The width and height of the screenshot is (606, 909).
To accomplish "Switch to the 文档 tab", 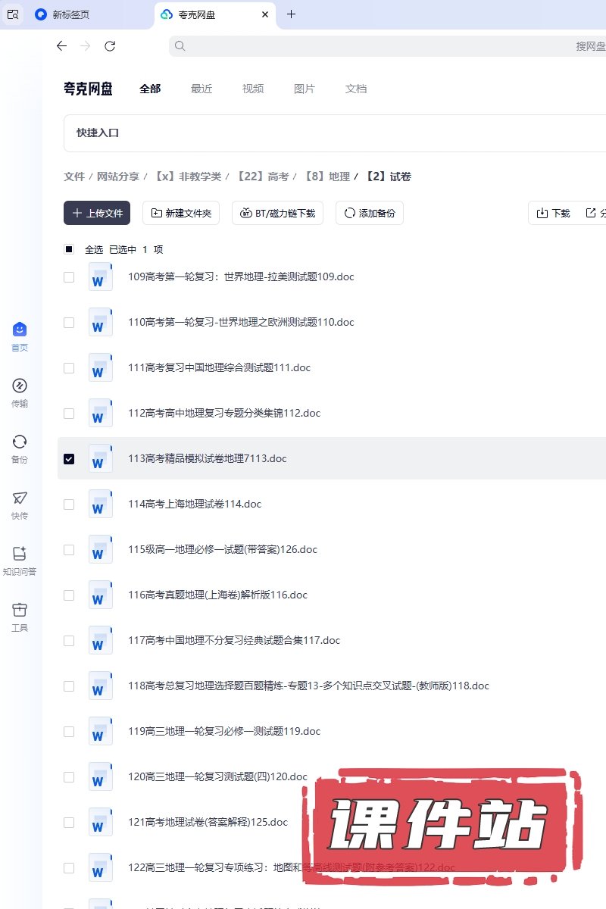I will click(x=356, y=89).
